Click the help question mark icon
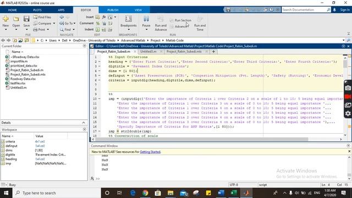 [272, 10]
